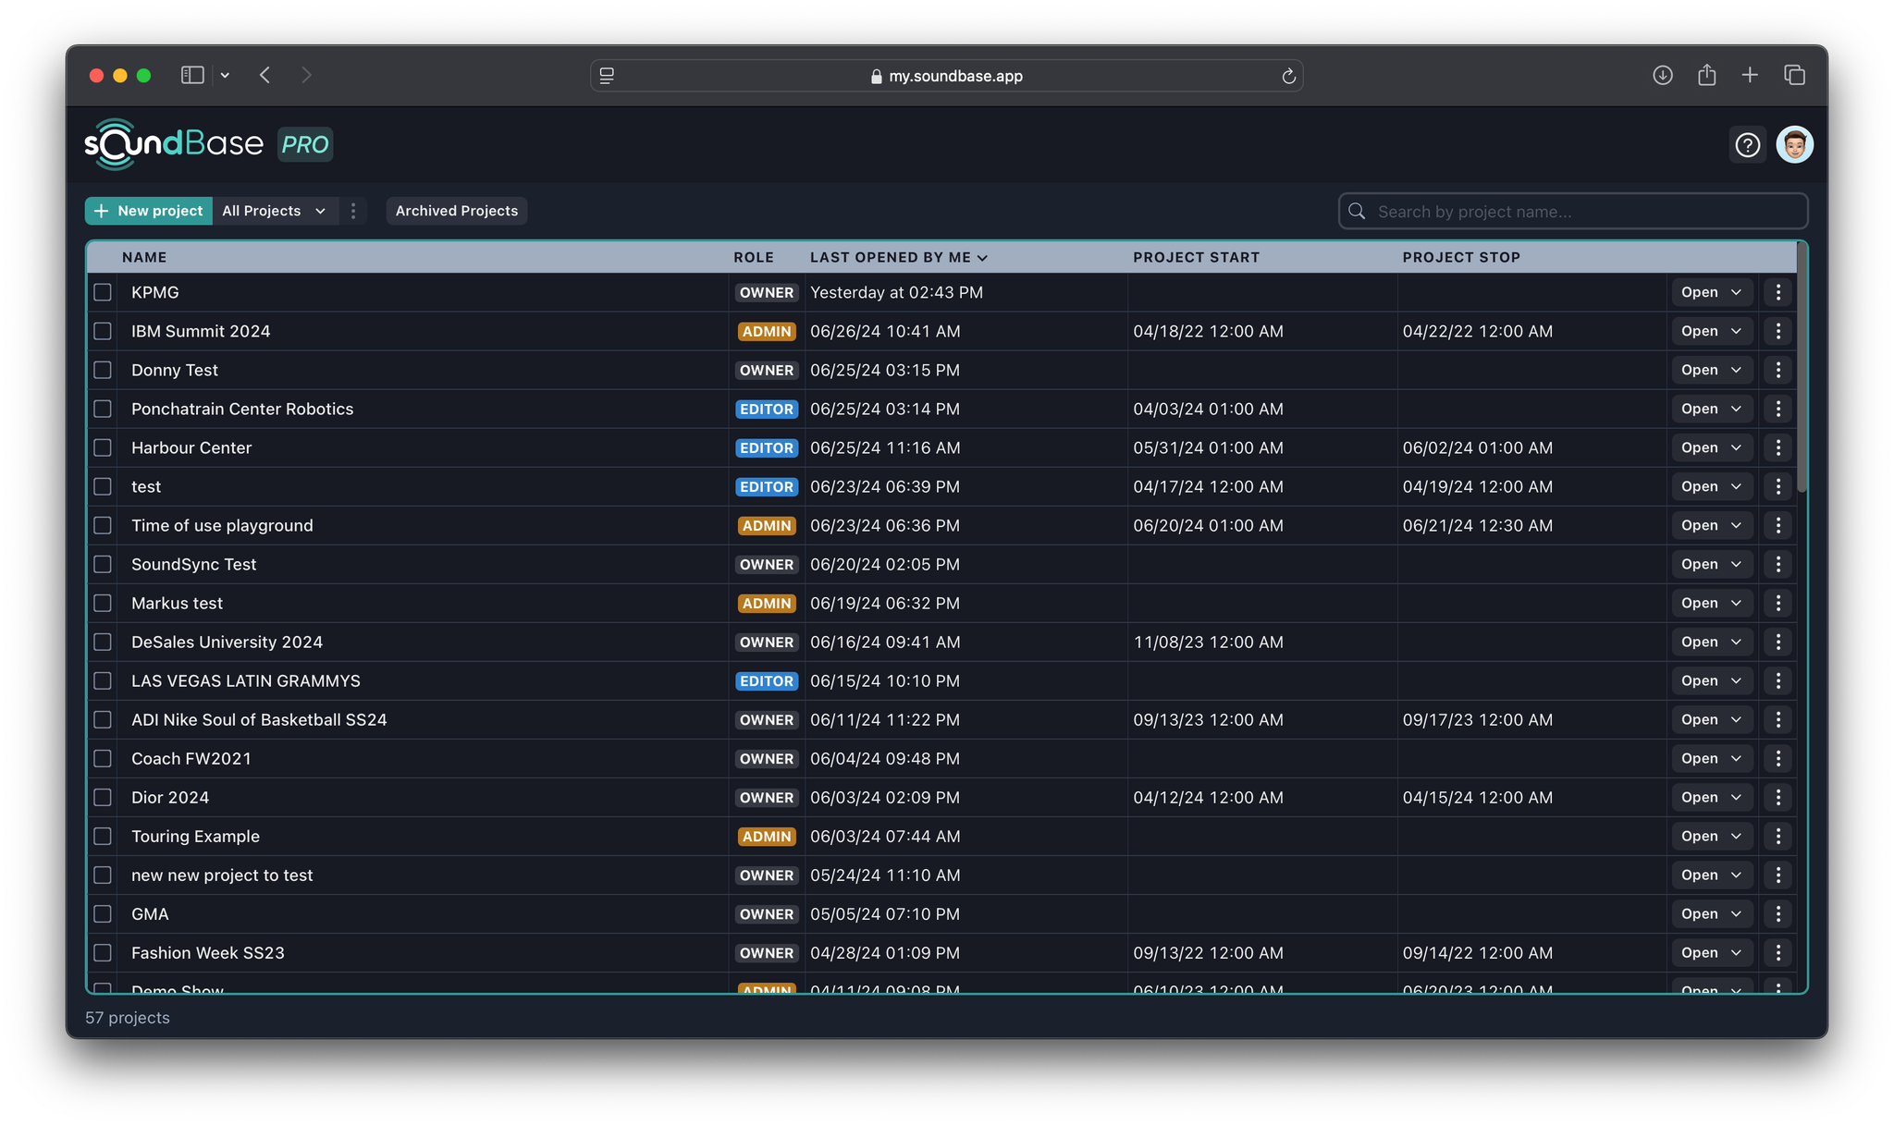Go back with the browser back arrow
The image size is (1894, 1126).
coord(265,75)
